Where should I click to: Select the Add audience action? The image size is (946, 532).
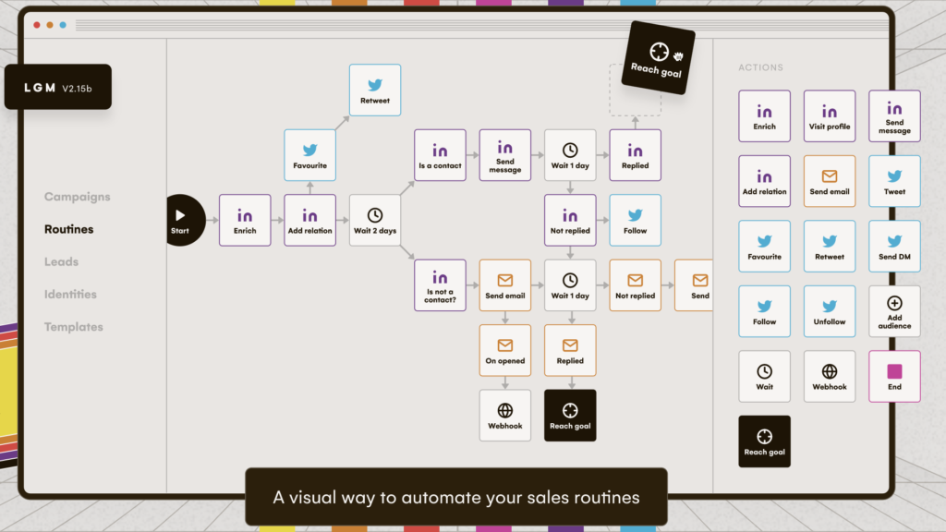(x=894, y=311)
